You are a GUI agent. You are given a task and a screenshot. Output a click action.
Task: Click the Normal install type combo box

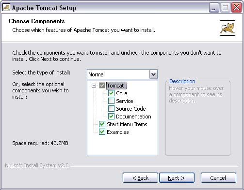pos(122,74)
